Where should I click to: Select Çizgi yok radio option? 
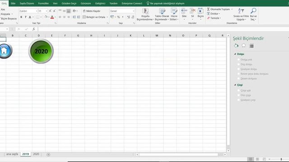click(x=238, y=90)
